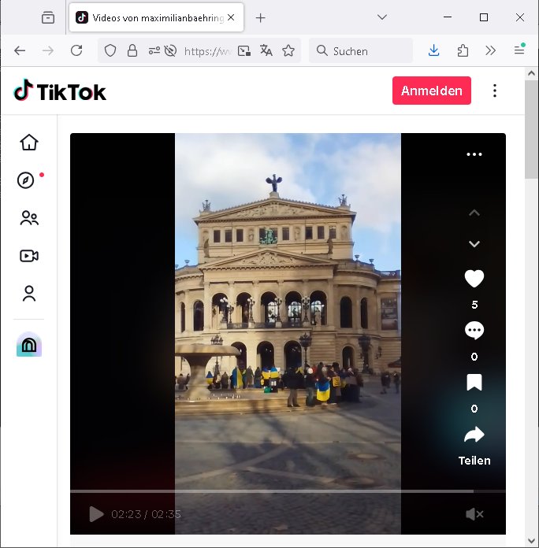Show site security lock info
Image resolution: width=539 pixels, height=548 pixels.
coord(132,50)
